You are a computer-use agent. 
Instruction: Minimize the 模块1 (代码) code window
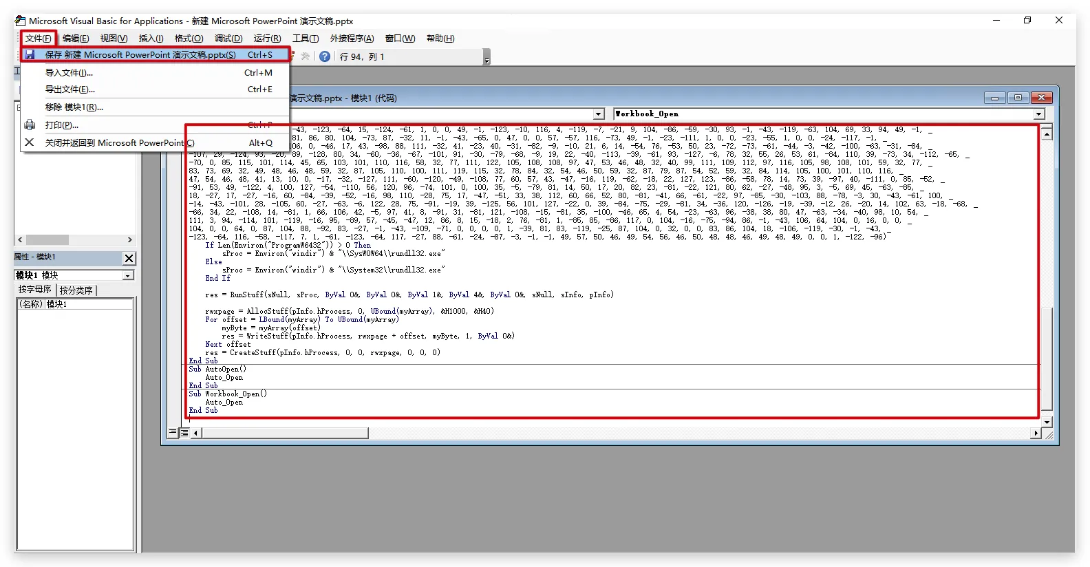tap(994, 98)
